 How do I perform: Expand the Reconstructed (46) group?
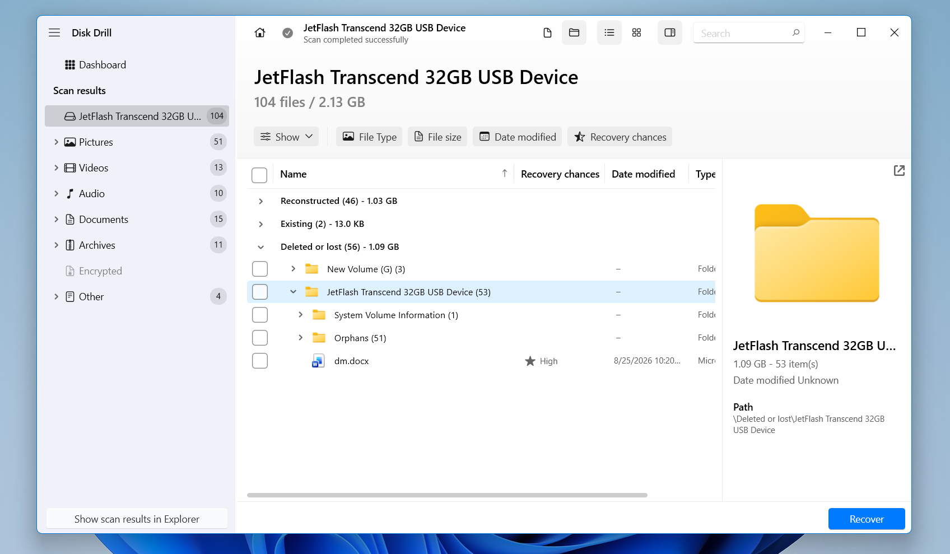click(x=261, y=201)
